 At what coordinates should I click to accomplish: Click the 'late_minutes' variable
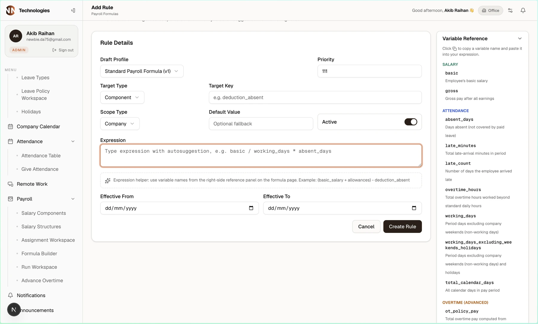(460, 146)
